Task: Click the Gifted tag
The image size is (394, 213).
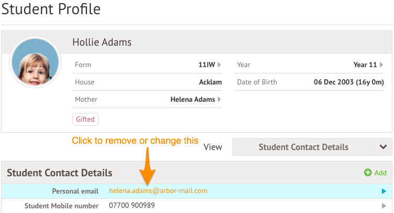Action: pos(85,119)
